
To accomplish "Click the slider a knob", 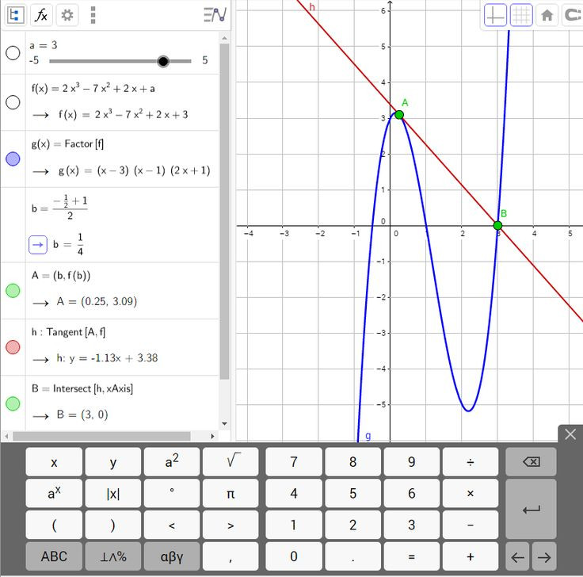I will [163, 61].
